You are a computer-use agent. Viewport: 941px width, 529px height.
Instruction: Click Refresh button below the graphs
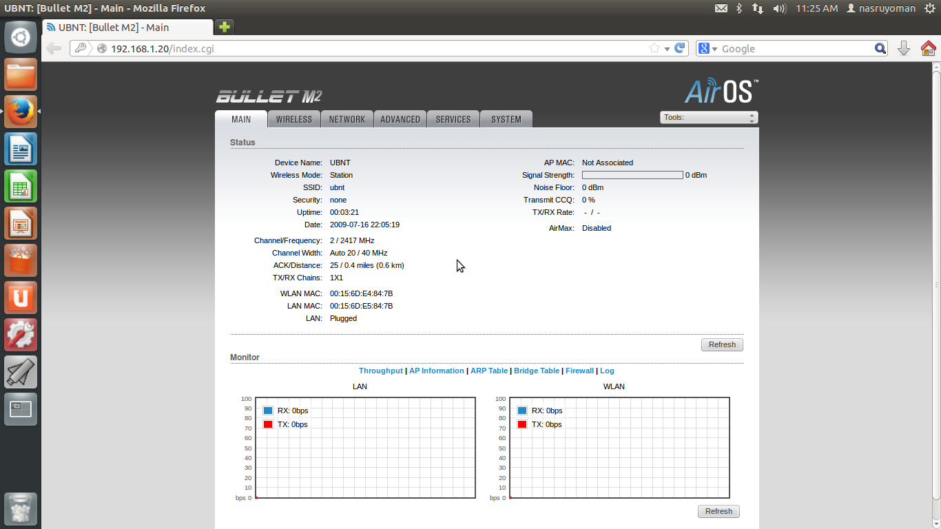(x=718, y=511)
